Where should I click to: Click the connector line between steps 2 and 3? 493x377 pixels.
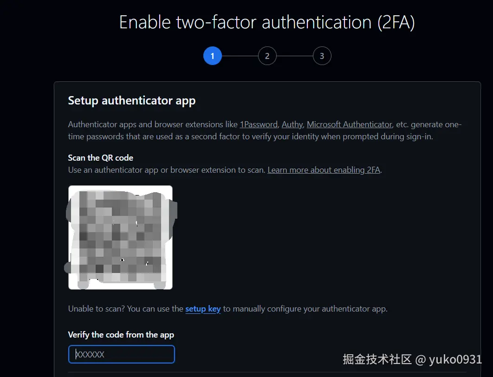(295, 56)
